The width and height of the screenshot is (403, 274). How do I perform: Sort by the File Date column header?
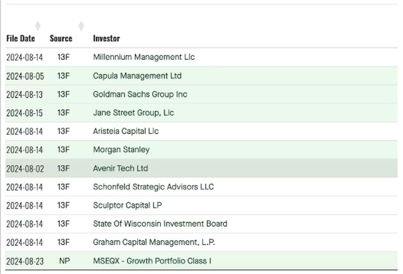(20, 38)
